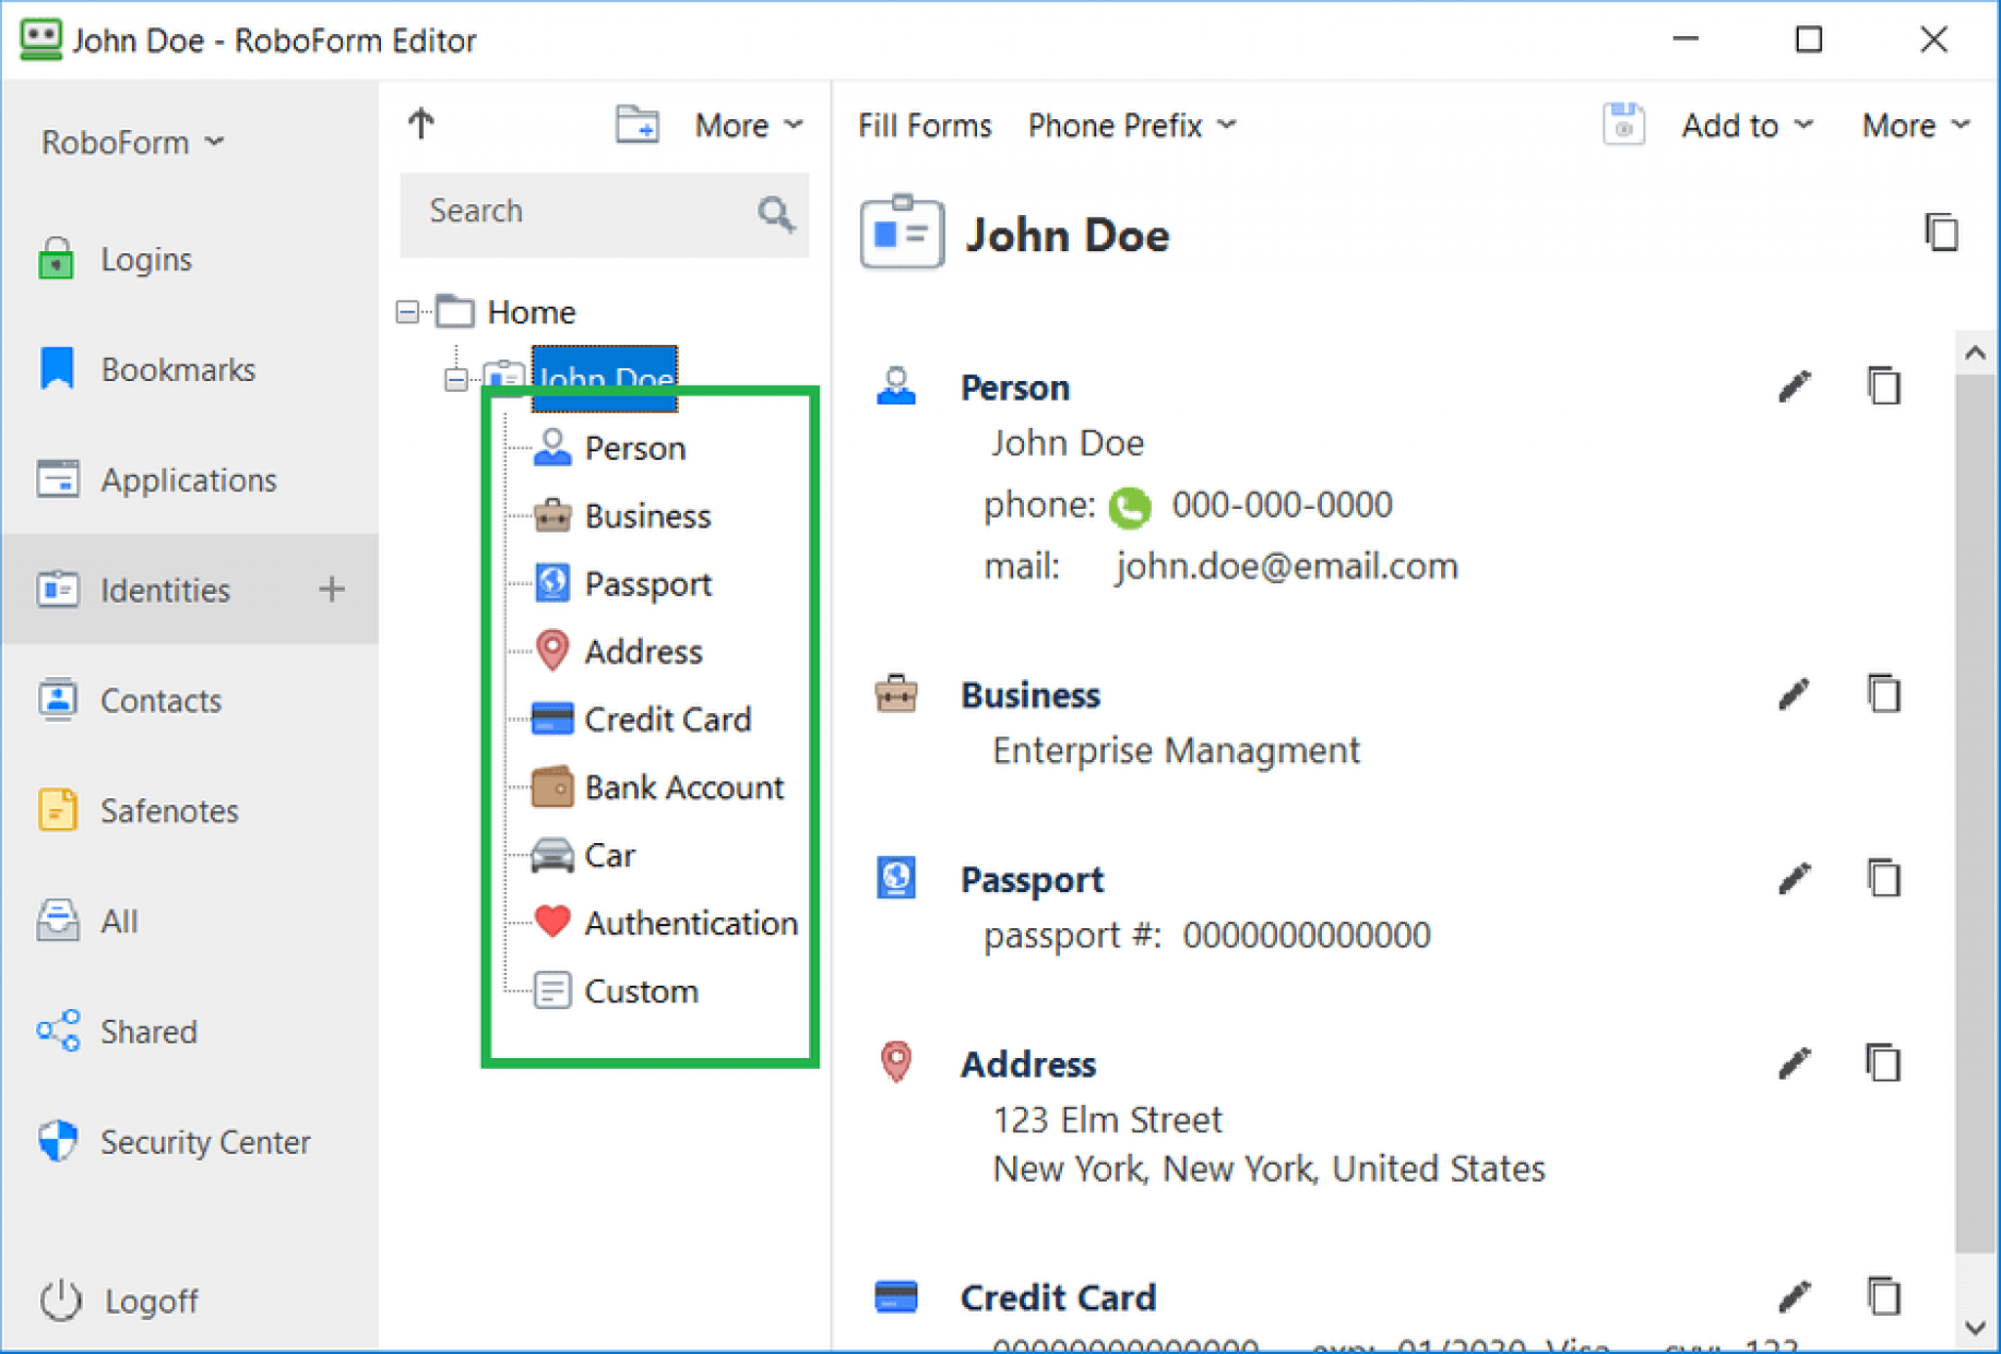Click the Fill Forms button

(x=924, y=125)
